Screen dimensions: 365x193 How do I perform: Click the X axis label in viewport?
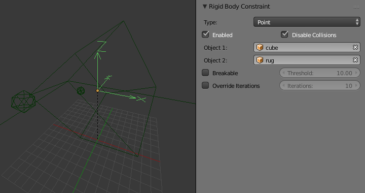[141, 99]
